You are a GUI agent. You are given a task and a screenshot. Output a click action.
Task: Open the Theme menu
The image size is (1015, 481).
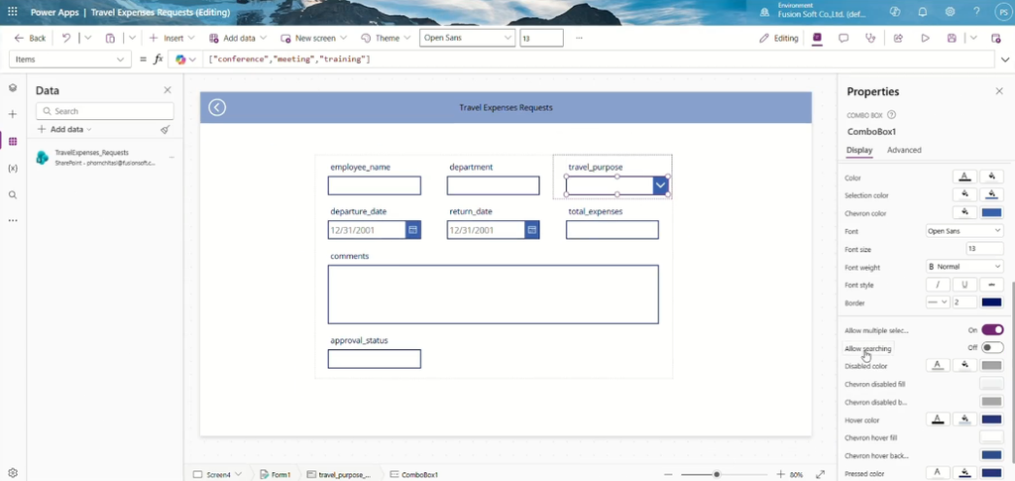point(386,39)
